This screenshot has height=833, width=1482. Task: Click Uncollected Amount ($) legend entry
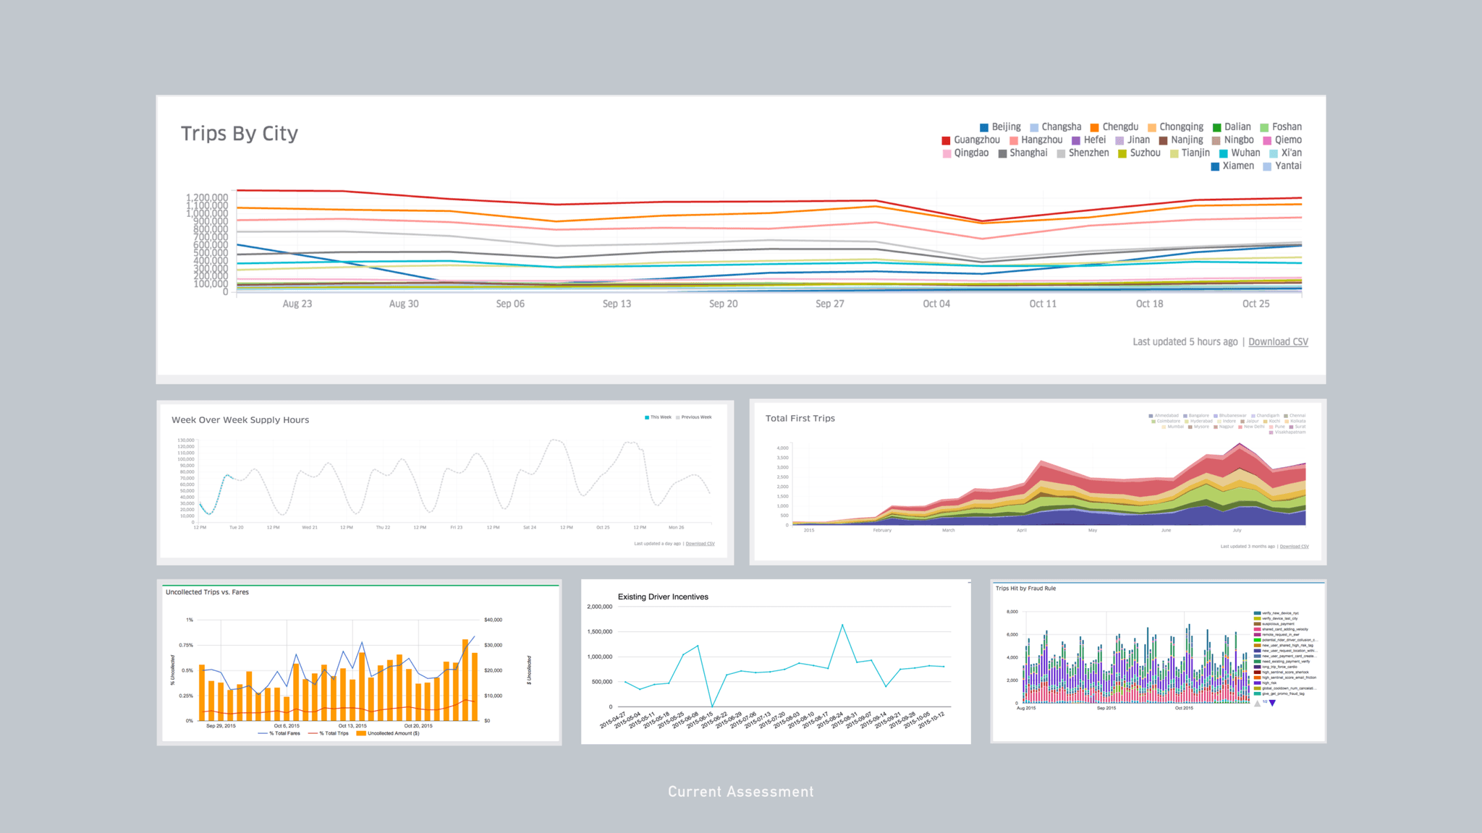tap(388, 733)
